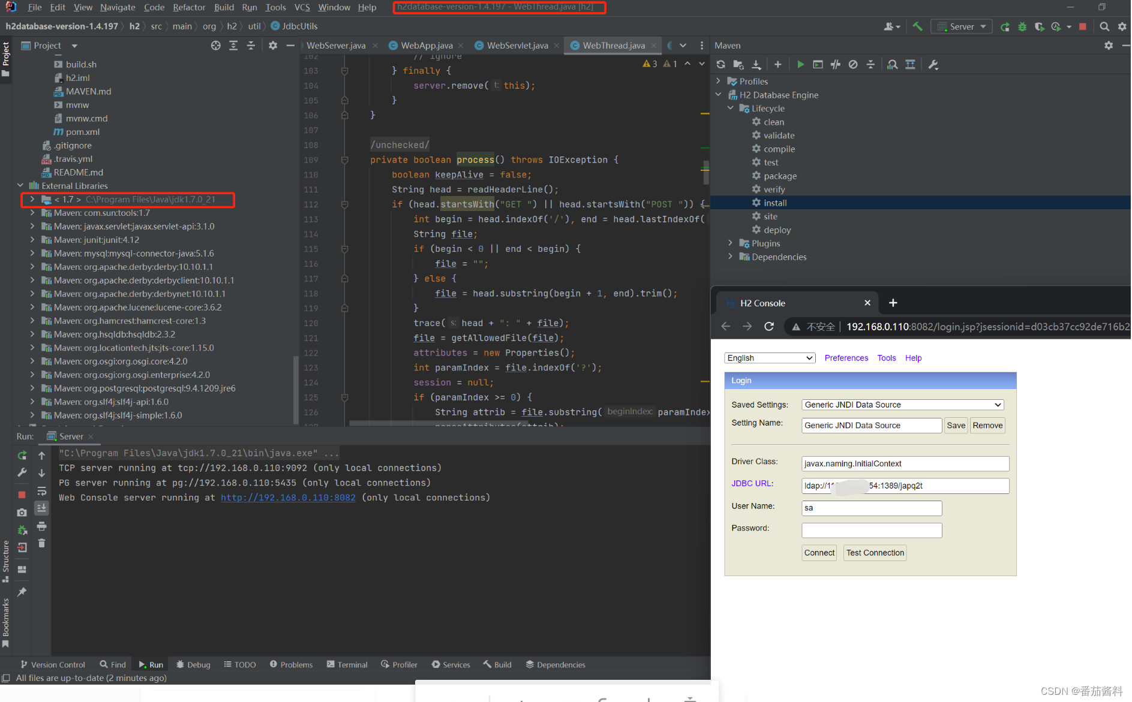Open the Problems tool window tab
This screenshot has height=702, width=1132.
coord(291,664)
